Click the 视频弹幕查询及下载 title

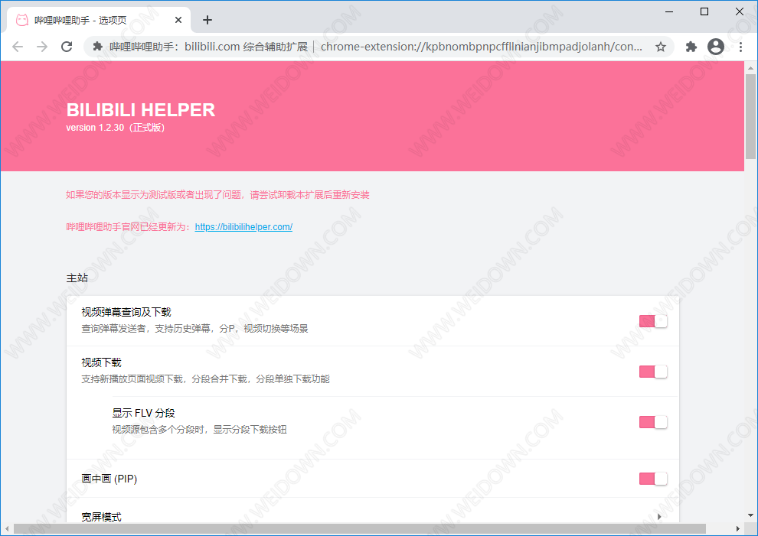pos(126,313)
